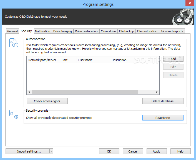The height and width of the screenshot is (160, 196).
Task: Click the horizontal scrollbar thumb
Action: click(85, 92)
